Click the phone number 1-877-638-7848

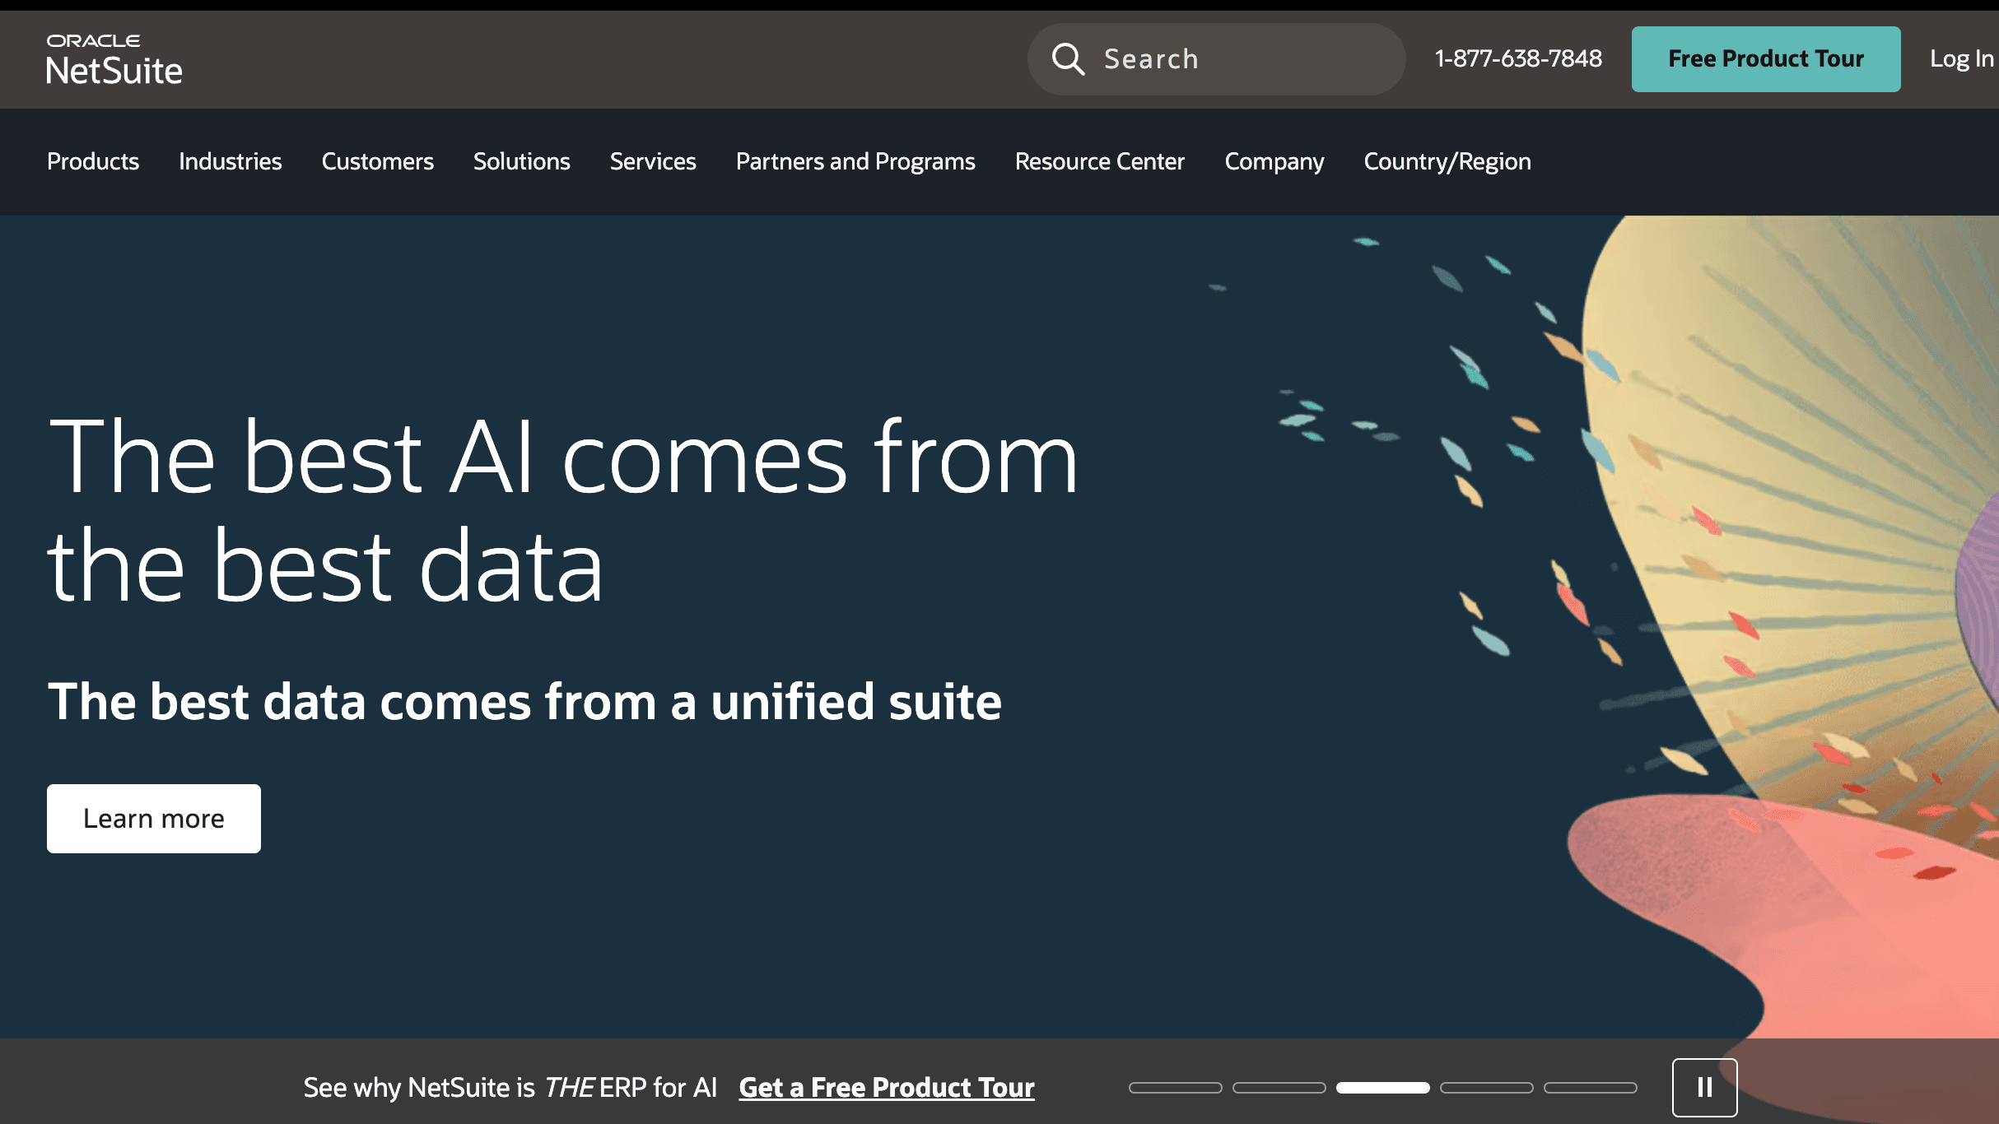(1518, 58)
